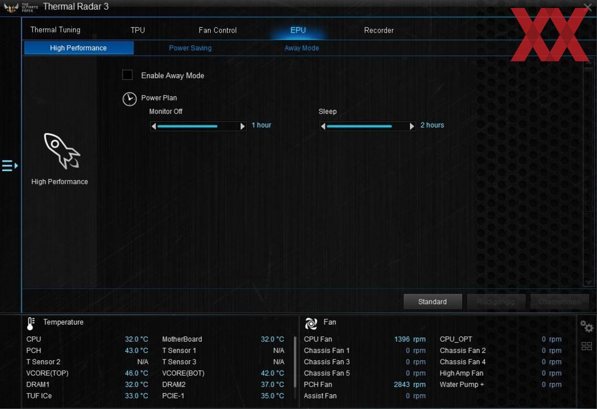Switch monitoring panel to grid view
597x409 pixels.
point(587,346)
